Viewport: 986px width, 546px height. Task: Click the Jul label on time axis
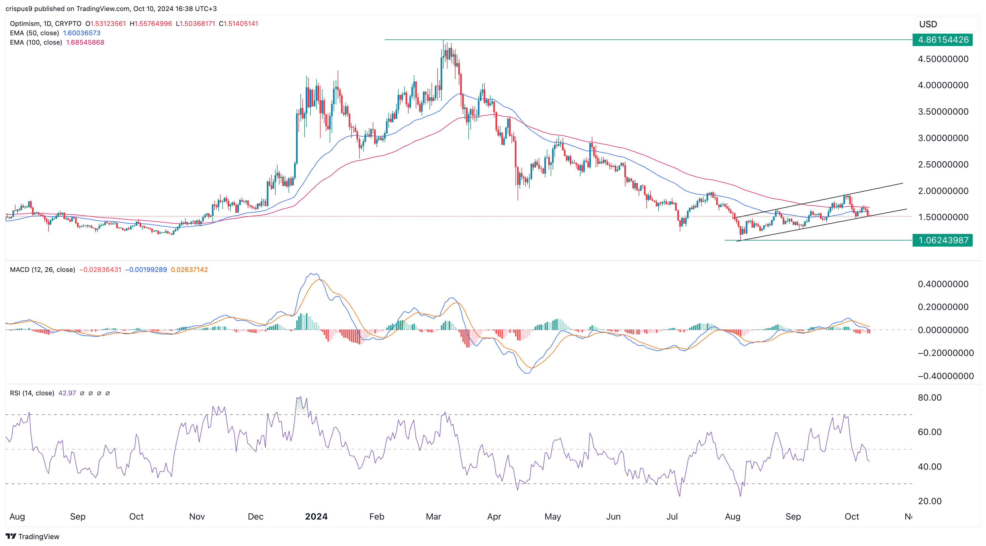[672, 517]
